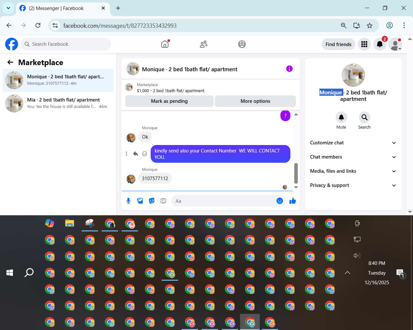The image size is (413, 330).
Task: Click the reply arrow beside the message
Action: coord(136,154)
